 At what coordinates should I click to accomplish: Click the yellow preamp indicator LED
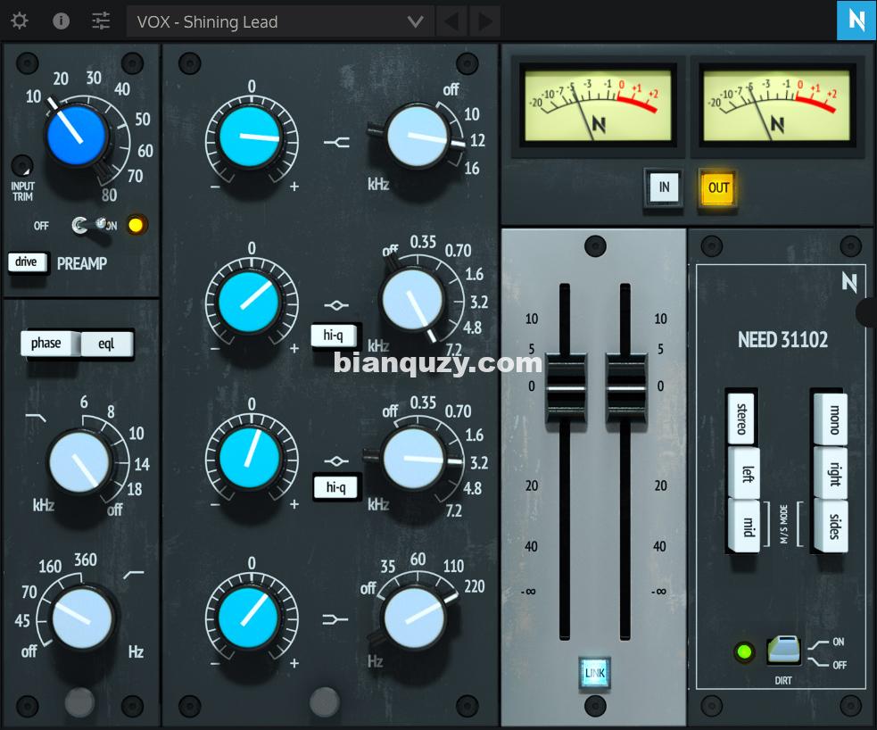point(136,225)
